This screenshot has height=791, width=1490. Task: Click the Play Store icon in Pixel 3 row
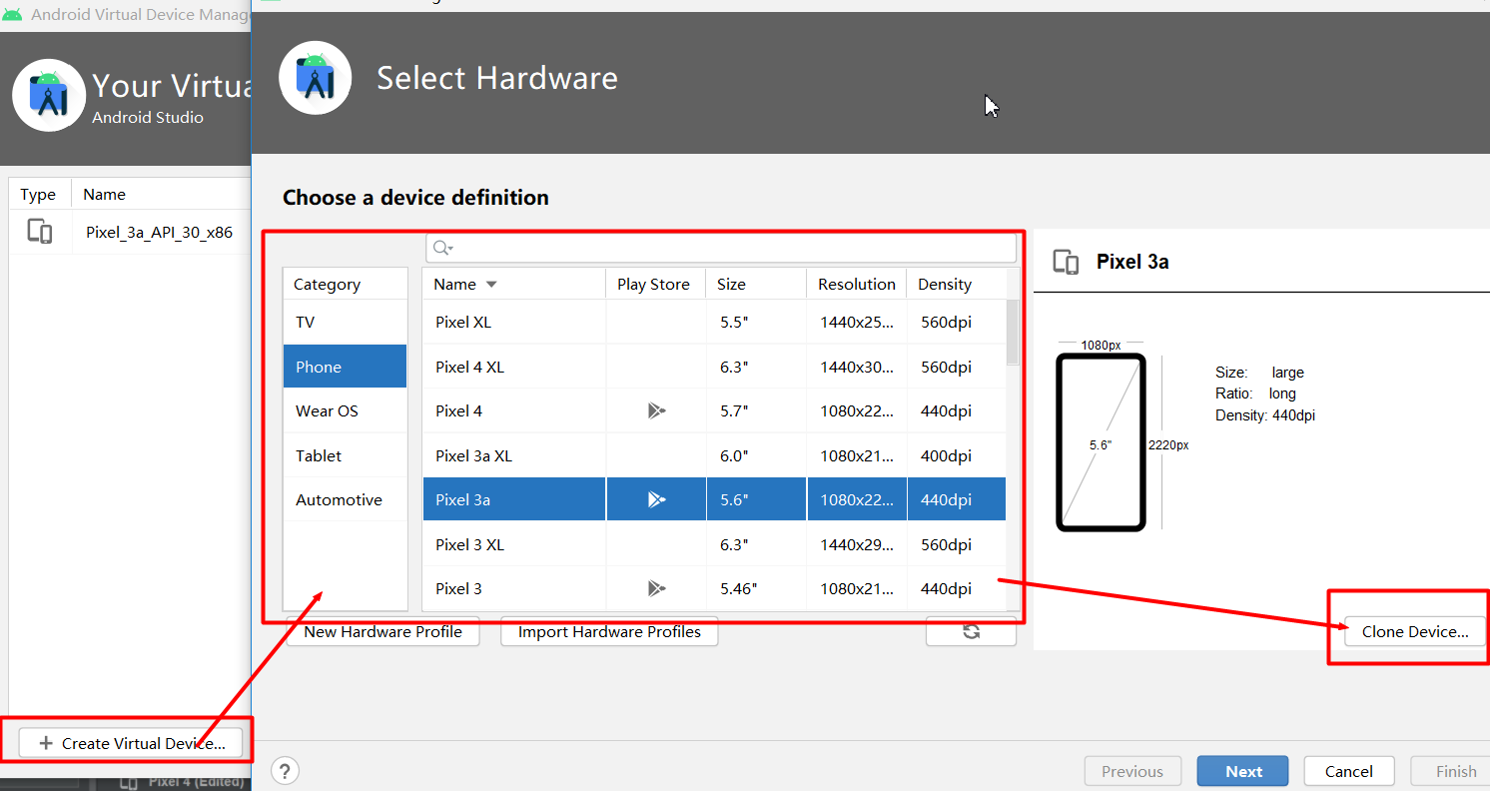656,588
